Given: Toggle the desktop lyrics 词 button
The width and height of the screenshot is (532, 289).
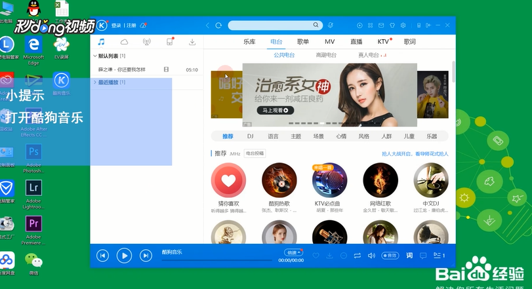Looking at the screenshot, I should [x=409, y=256].
